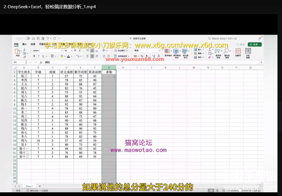Click the green 共享 share button
282x196 pixels.
tap(255, 44)
